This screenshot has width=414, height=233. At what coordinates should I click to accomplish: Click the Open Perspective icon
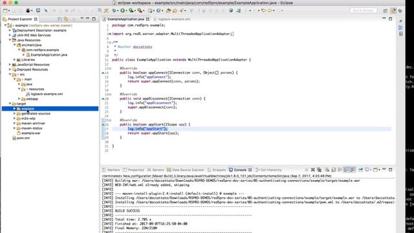(386, 11)
